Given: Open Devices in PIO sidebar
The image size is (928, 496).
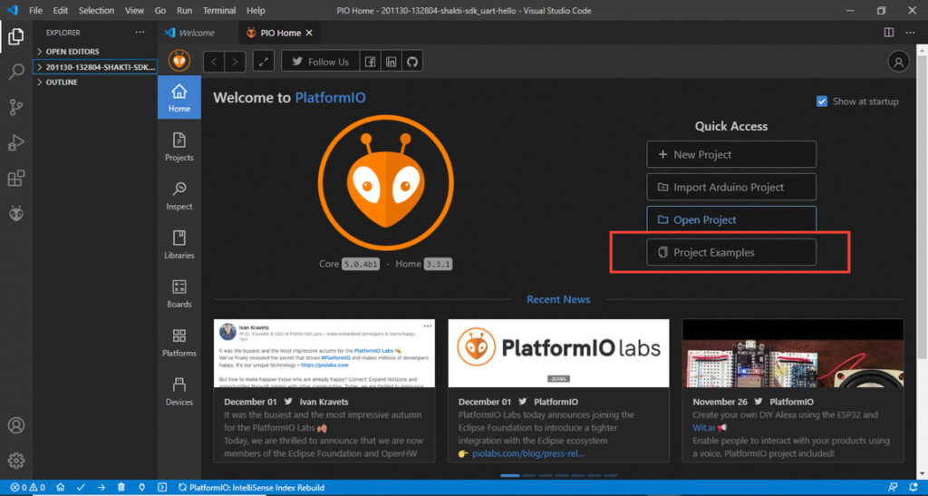Looking at the screenshot, I should point(179,392).
